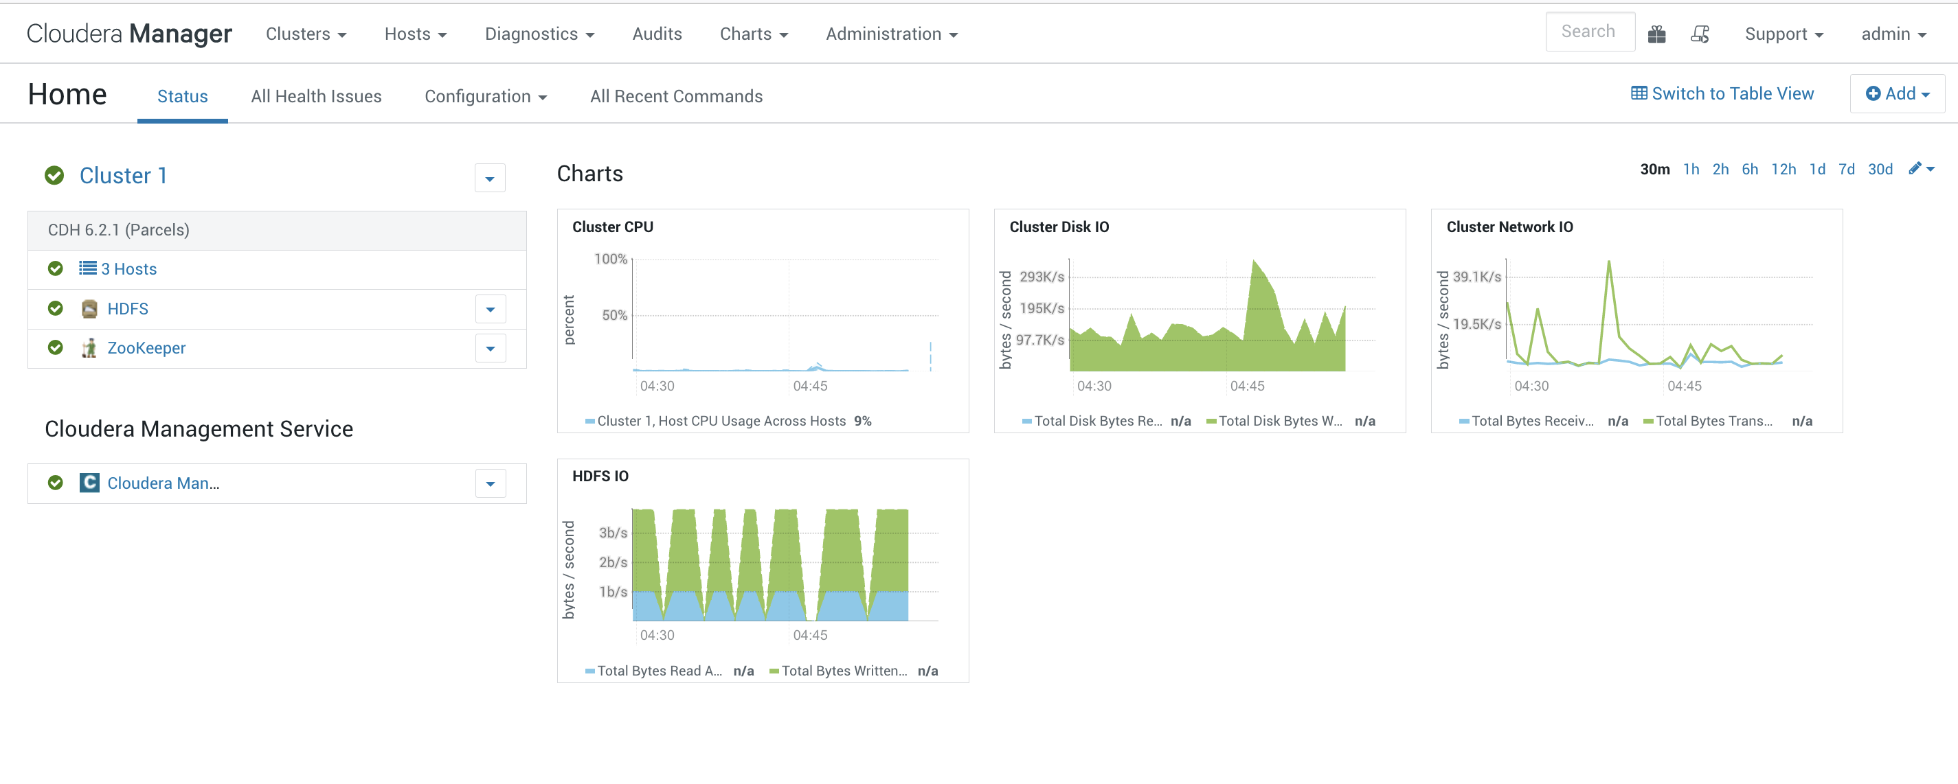This screenshot has height=784, width=1958.
Task: Click in the Search field
Action: pos(1589,32)
